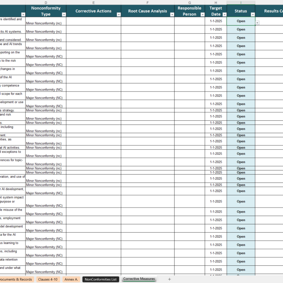Open filter dropdown on Nonconformity Type header
This screenshot has height=283, width=283.
(64, 15)
